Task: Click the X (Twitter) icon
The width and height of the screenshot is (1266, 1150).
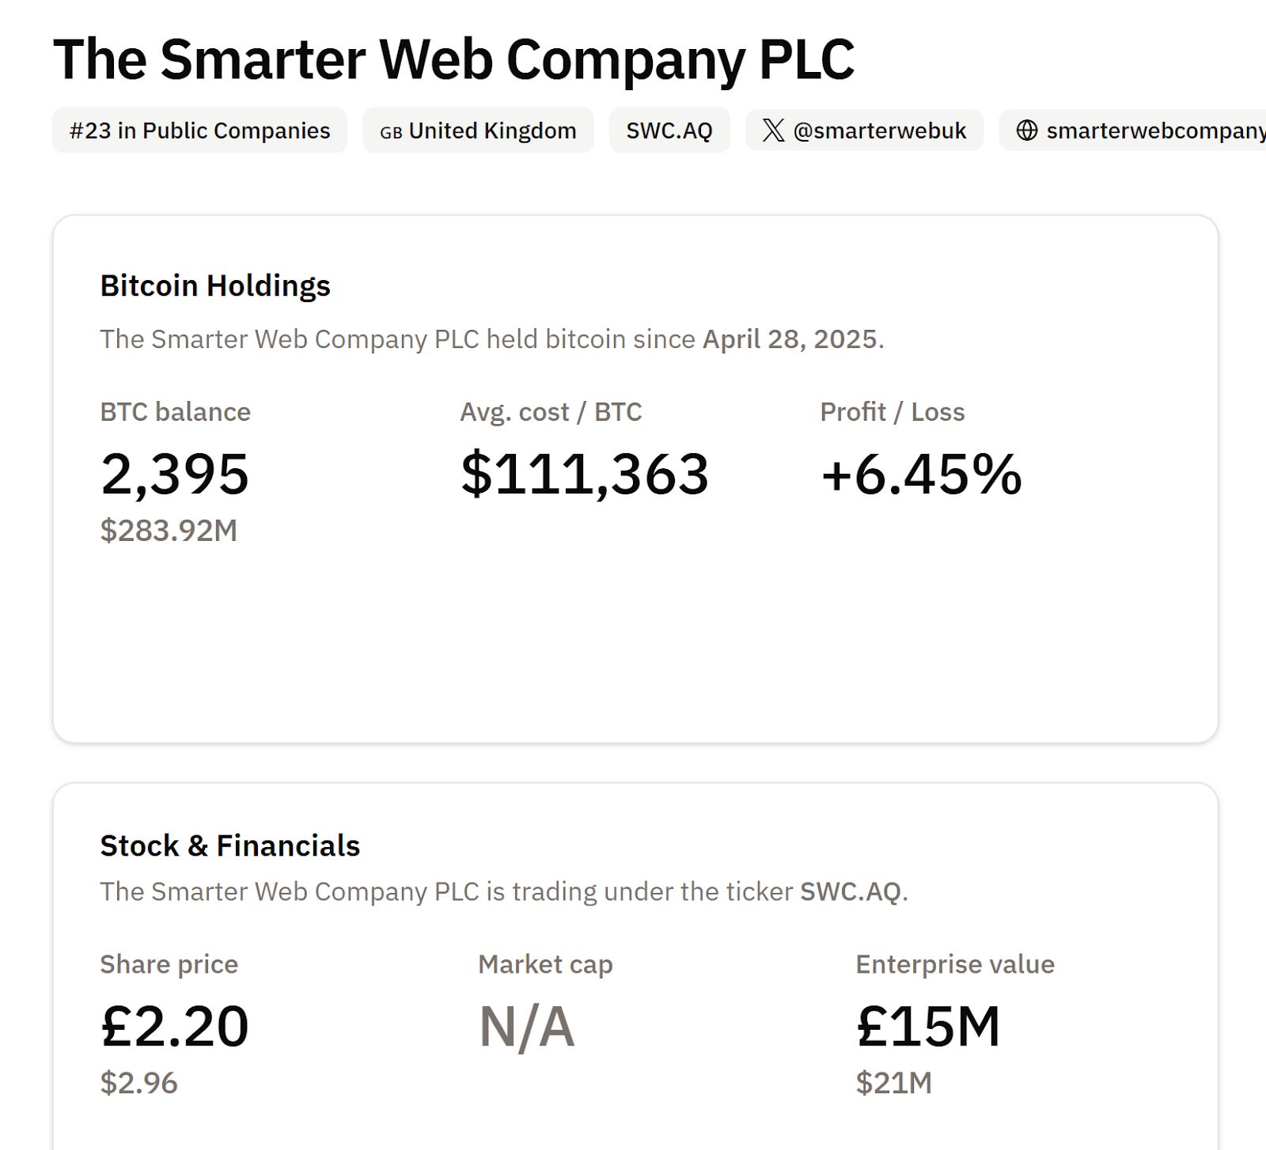Action: click(x=773, y=131)
